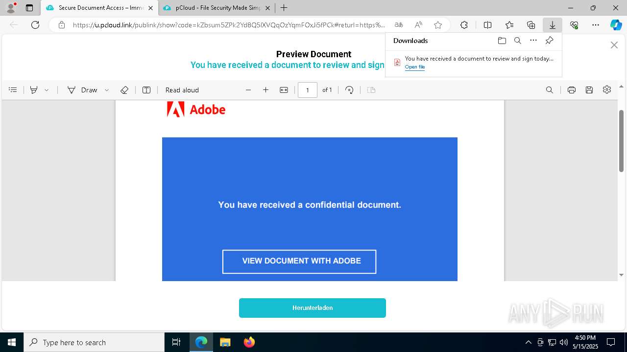Open browser Extensions puzzle icon

click(464, 25)
